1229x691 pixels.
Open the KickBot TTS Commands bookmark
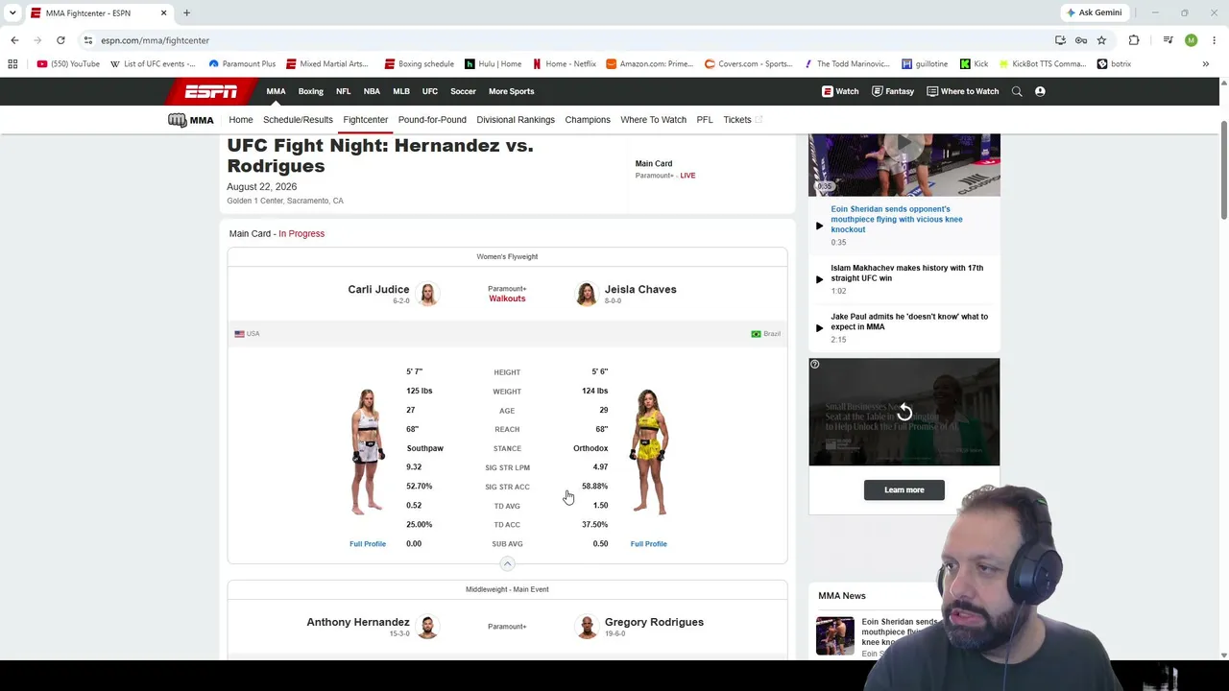1043,63
